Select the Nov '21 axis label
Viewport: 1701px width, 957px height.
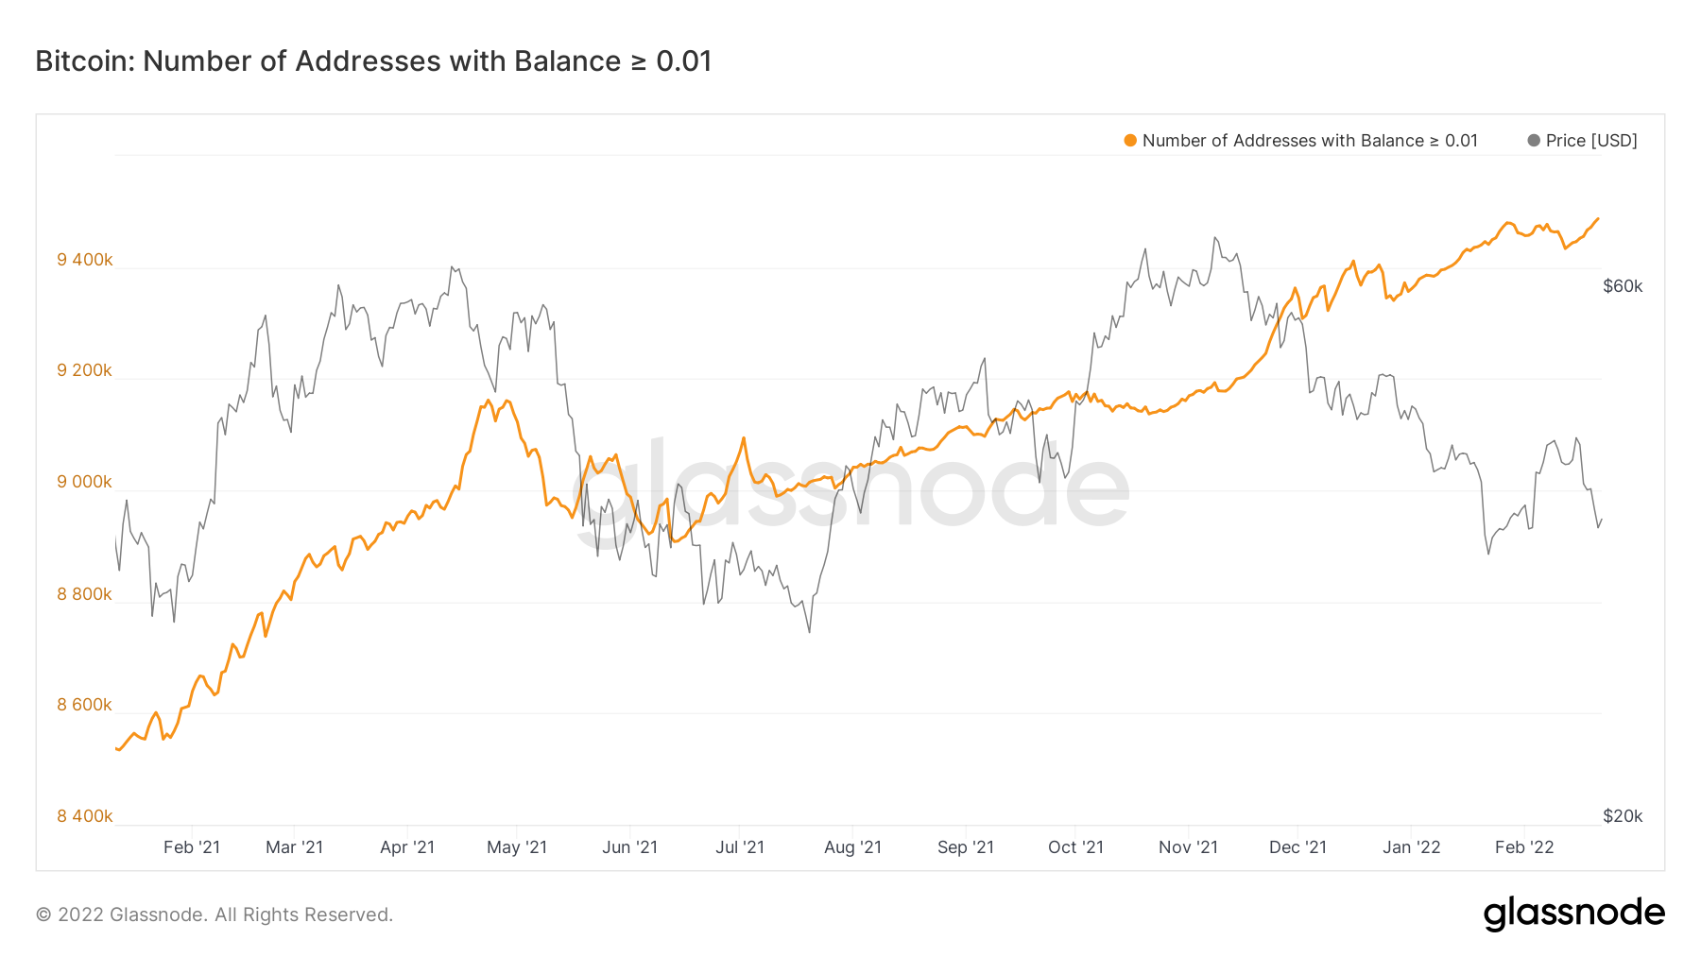point(1188,847)
